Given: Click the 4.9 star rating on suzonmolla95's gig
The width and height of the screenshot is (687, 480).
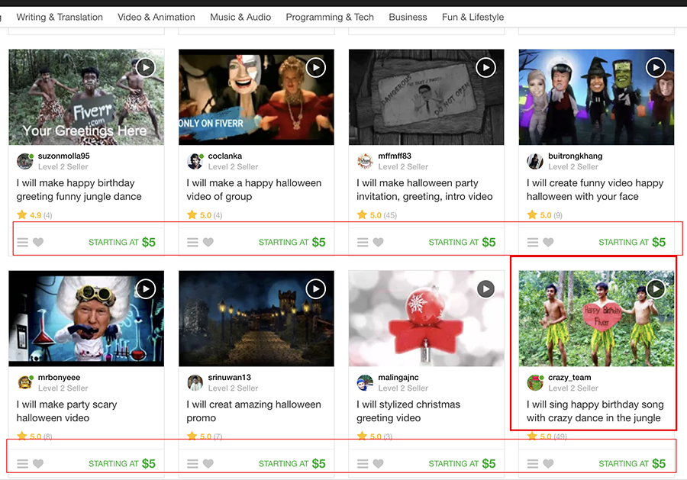Looking at the screenshot, I should [34, 215].
